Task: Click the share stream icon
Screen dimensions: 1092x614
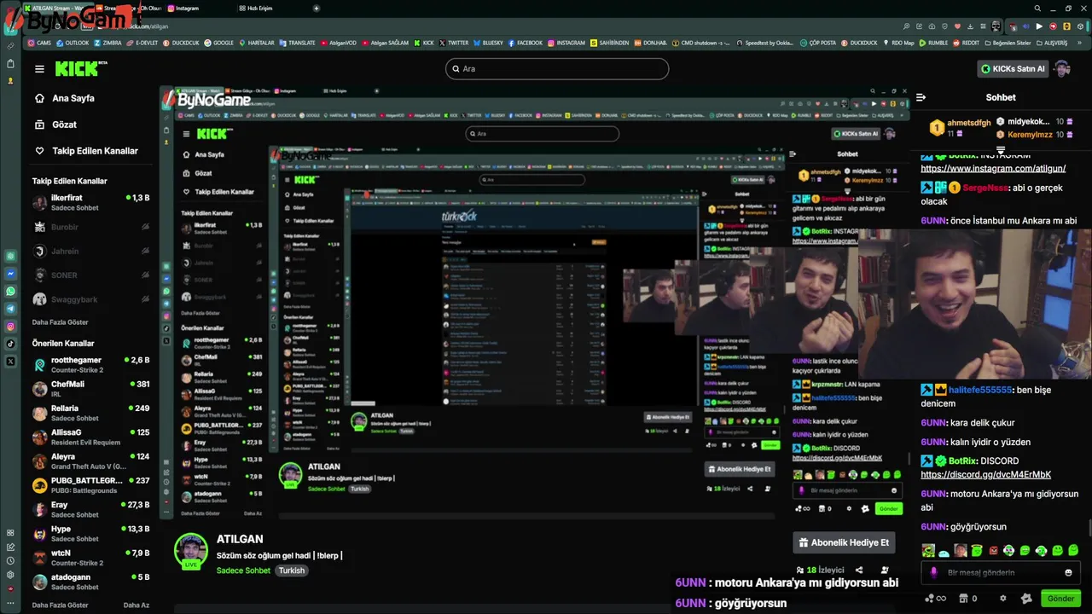Action: 859,570
